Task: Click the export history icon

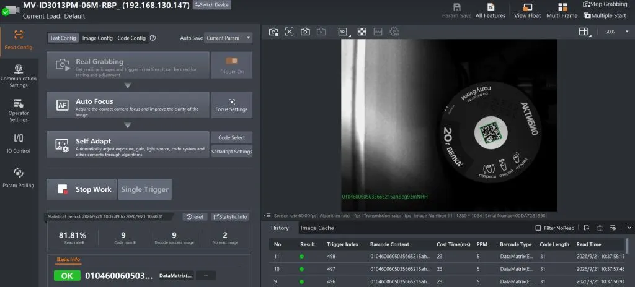Action: [587, 228]
